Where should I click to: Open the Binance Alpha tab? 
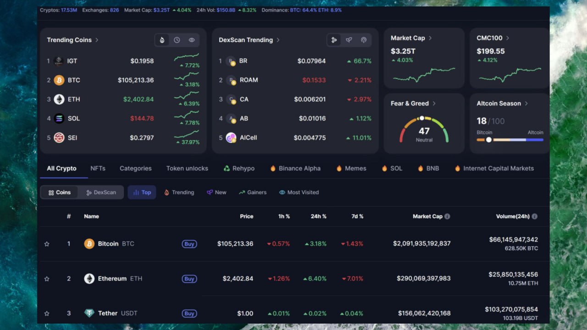(295, 168)
